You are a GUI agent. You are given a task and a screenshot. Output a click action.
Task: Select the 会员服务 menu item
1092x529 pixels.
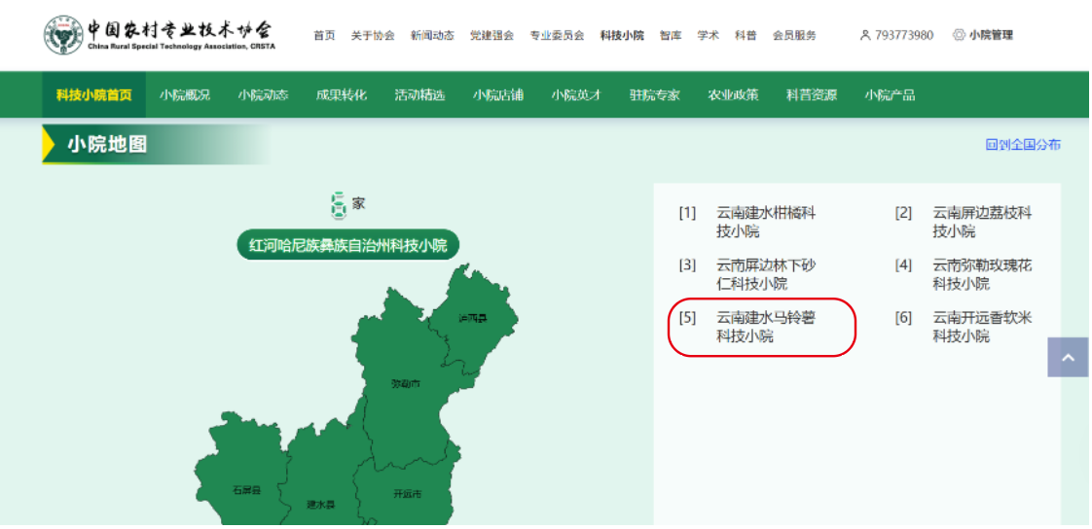[794, 35]
